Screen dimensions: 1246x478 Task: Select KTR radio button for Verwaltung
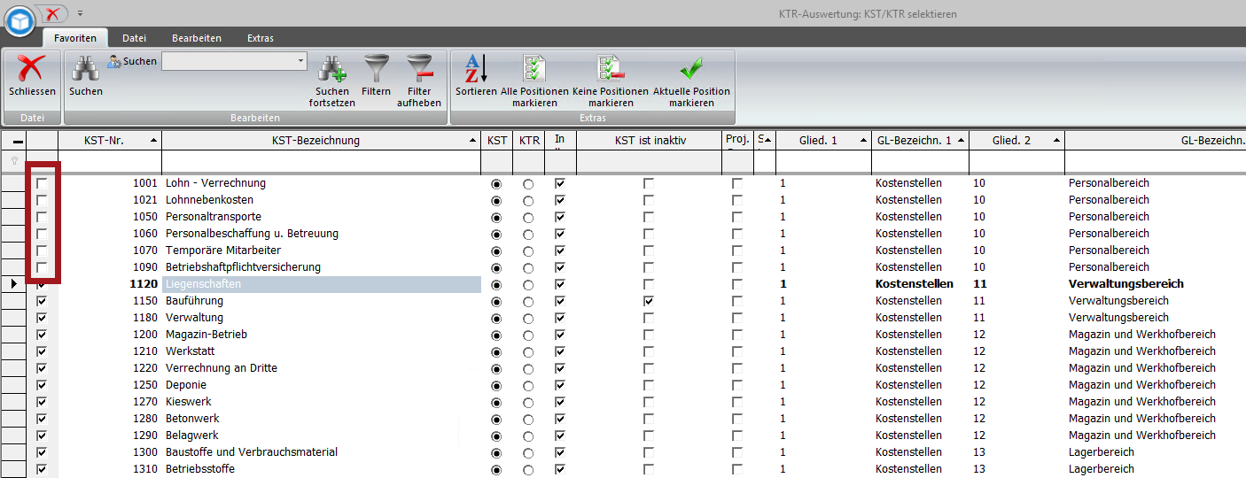click(x=528, y=318)
